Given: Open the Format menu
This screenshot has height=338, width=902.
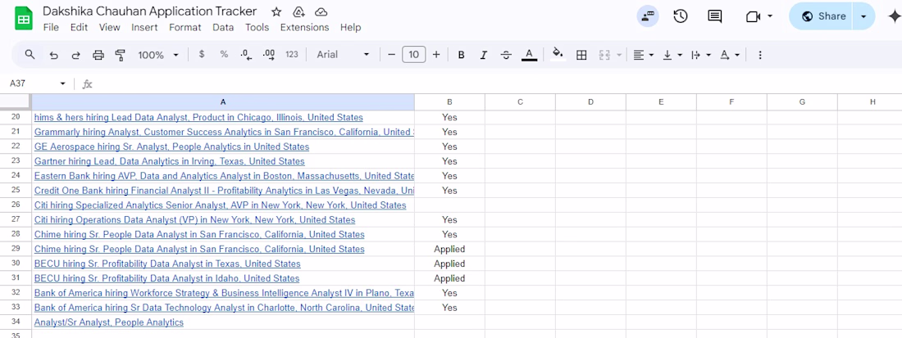Looking at the screenshot, I should click(185, 27).
